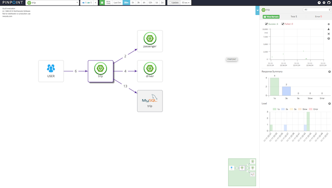The image size is (332, 188).
Task: Click the GitHub icon in top bar
Action: (329, 3)
